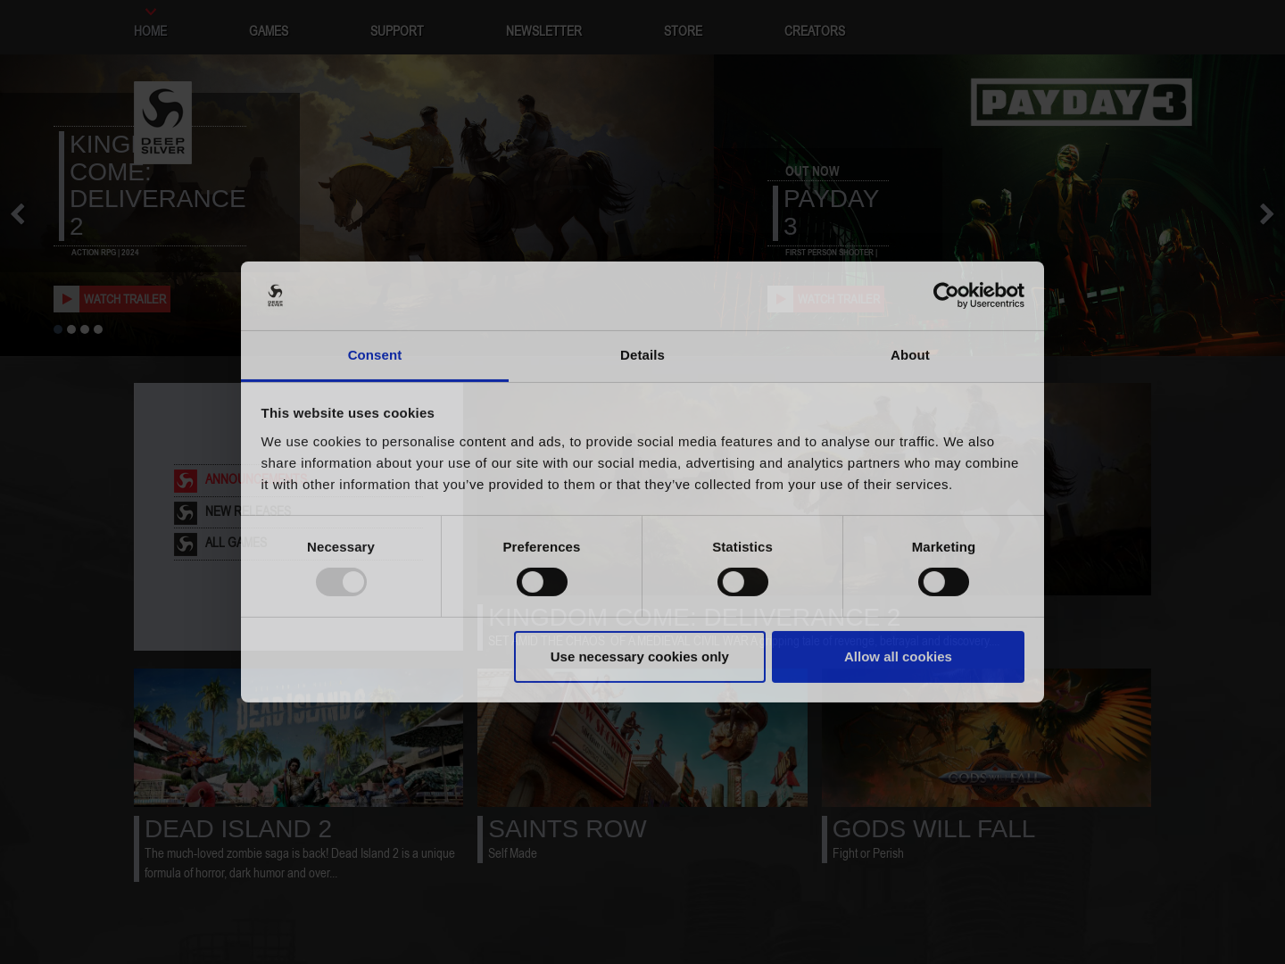Click the 'This website uses cookies' heading
The width and height of the screenshot is (1285, 964).
coord(347,413)
